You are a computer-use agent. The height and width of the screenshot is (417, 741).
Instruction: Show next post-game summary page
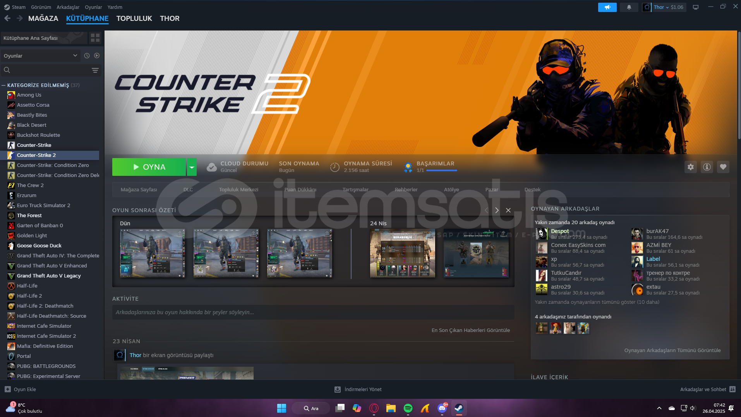[x=497, y=210]
